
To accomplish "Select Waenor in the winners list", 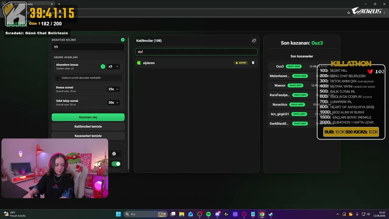I will (280, 85).
